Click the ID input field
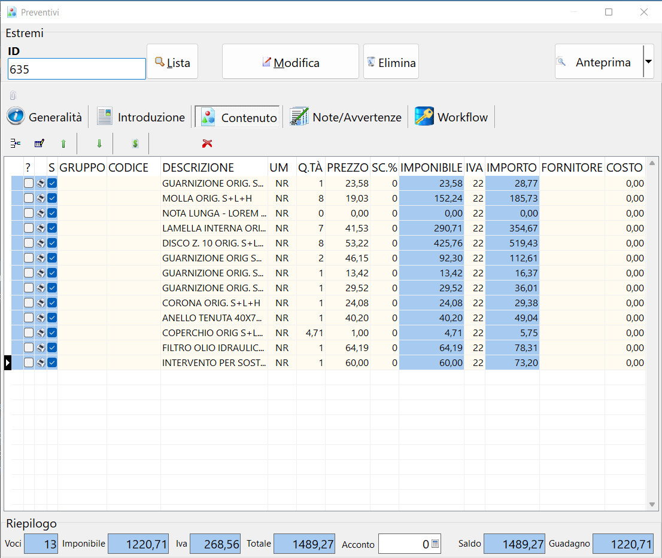The width and height of the screenshot is (662, 558). coord(77,69)
